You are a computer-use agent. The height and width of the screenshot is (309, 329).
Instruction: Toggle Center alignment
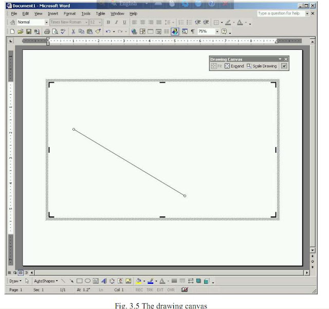pos(143,22)
